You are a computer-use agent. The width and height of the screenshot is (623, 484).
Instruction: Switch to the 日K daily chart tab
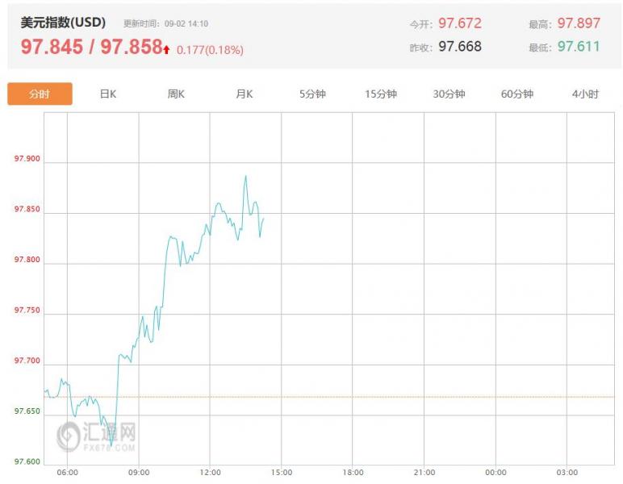pyautogui.click(x=108, y=94)
